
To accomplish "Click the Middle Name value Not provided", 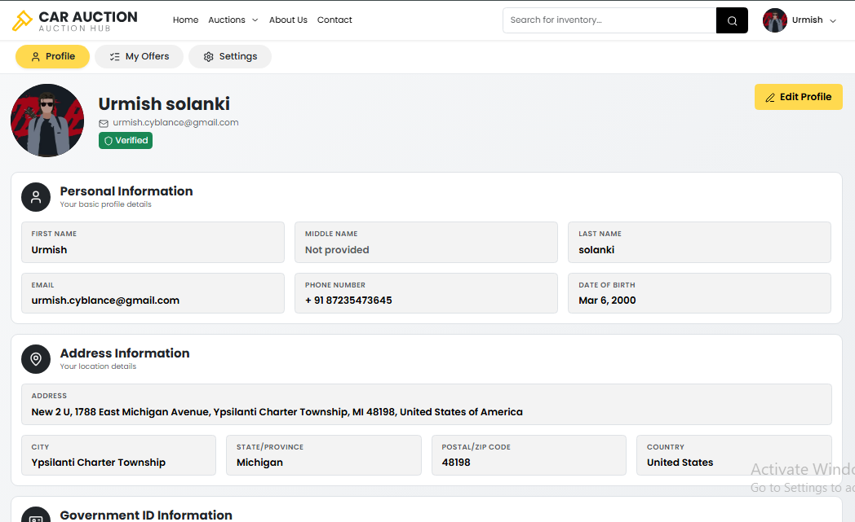I will (x=337, y=250).
